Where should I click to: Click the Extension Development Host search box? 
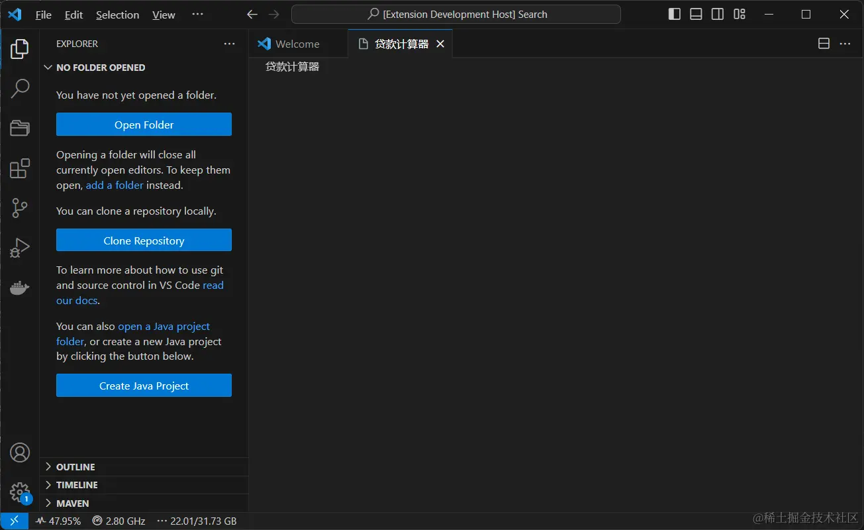pos(456,14)
